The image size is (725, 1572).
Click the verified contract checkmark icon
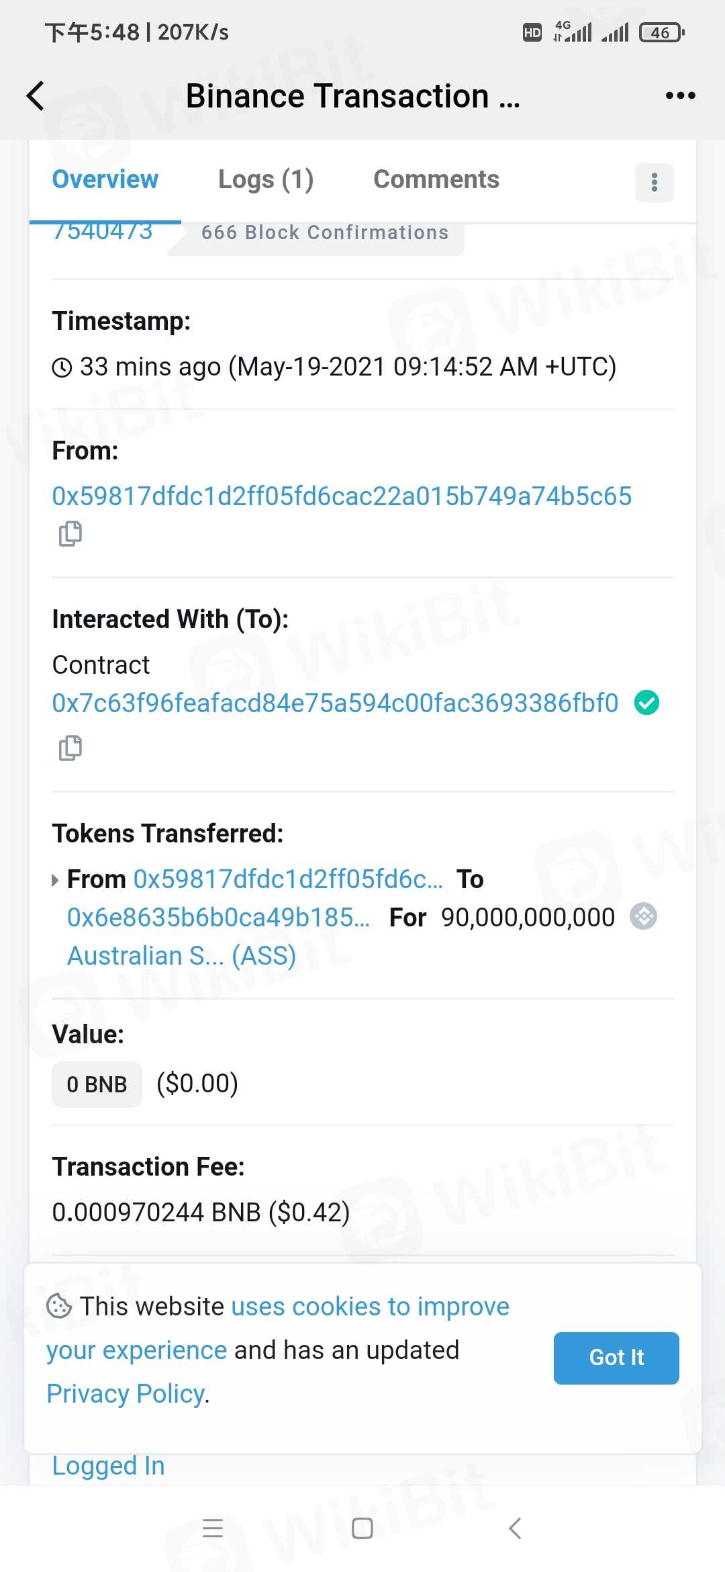click(646, 703)
